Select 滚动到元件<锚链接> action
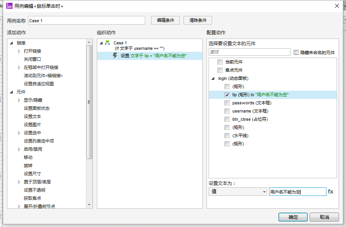This screenshot has height=227, width=346. 43,76
